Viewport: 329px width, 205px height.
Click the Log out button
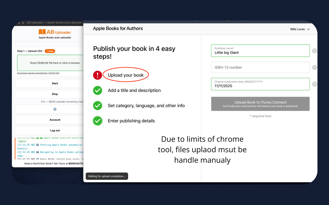(x=49, y=130)
